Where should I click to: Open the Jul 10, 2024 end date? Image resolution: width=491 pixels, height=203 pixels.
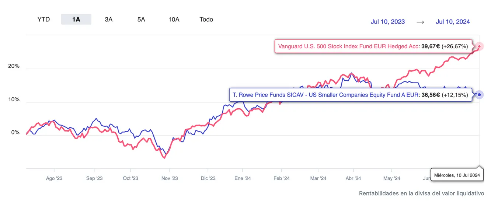pyautogui.click(x=453, y=22)
